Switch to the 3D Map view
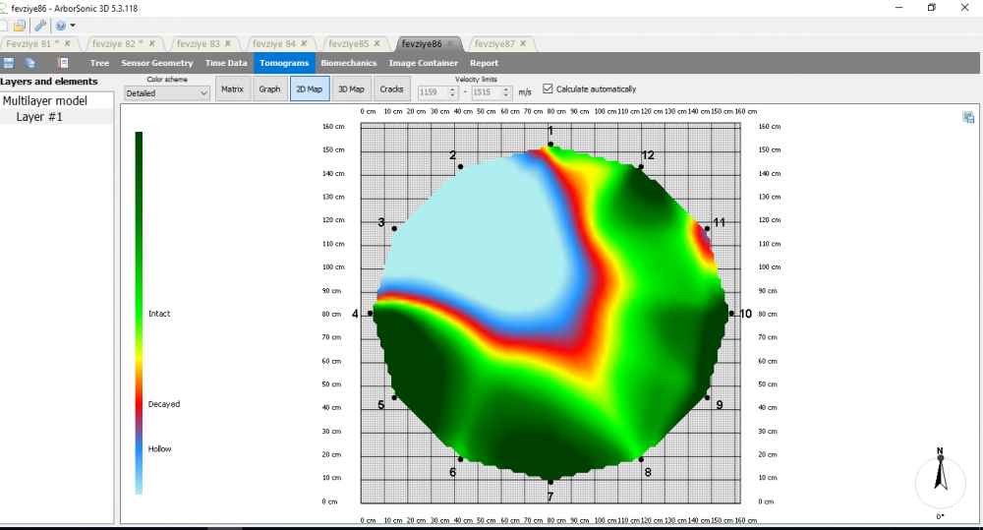 coord(350,89)
